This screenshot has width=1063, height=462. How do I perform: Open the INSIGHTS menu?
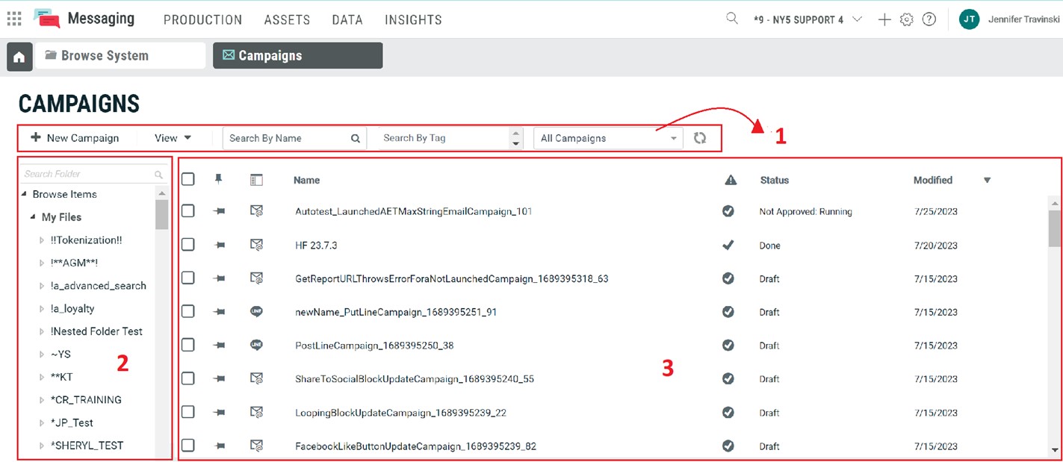(x=413, y=20)
